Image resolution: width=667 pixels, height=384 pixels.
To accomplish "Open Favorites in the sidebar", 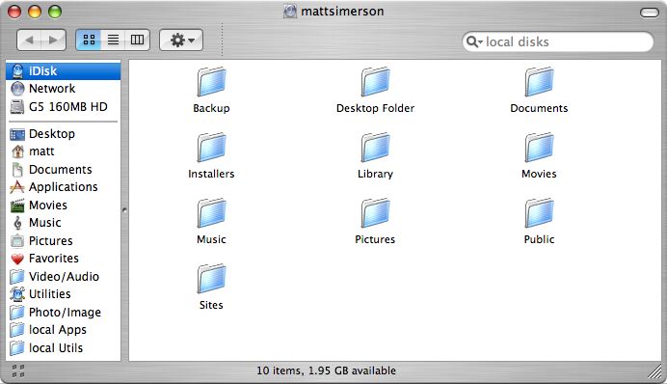I will tap(64, 259).
